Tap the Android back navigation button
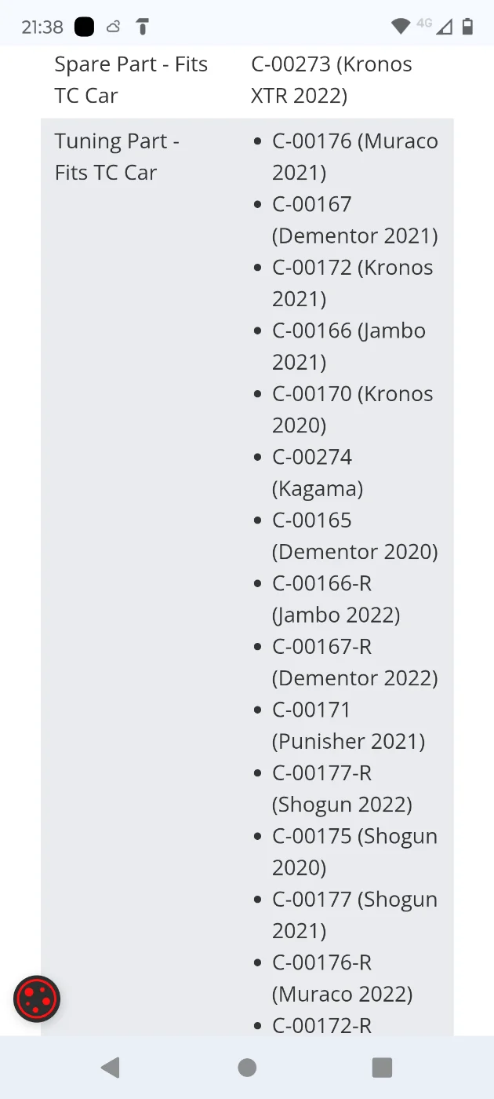Viewport: 494px width, 1099px height. [x=111, y=1067]
